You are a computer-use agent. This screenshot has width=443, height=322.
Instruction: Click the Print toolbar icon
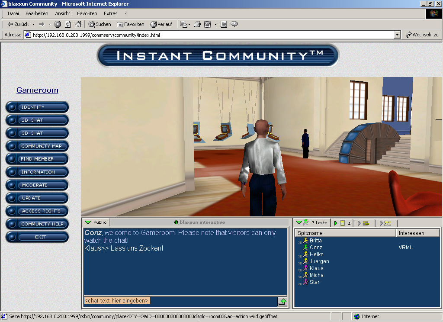(197, 24)
